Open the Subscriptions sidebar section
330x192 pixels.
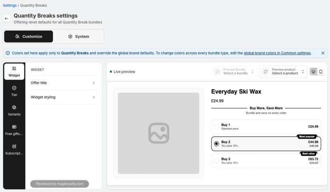point(14,150)
